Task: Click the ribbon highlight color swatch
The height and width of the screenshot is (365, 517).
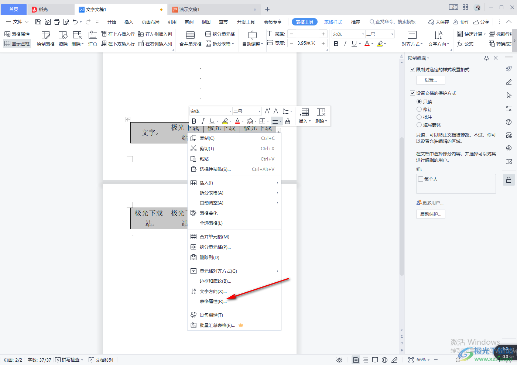Action: (380, 44)
